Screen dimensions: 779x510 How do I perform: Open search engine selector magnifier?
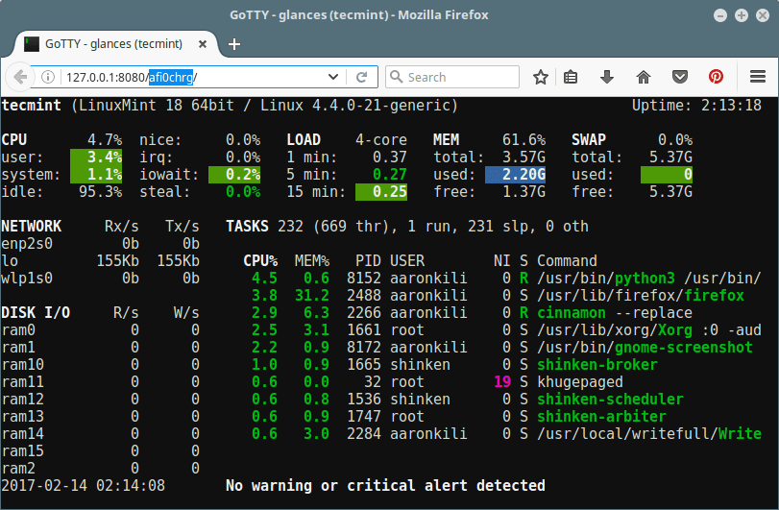396,77
